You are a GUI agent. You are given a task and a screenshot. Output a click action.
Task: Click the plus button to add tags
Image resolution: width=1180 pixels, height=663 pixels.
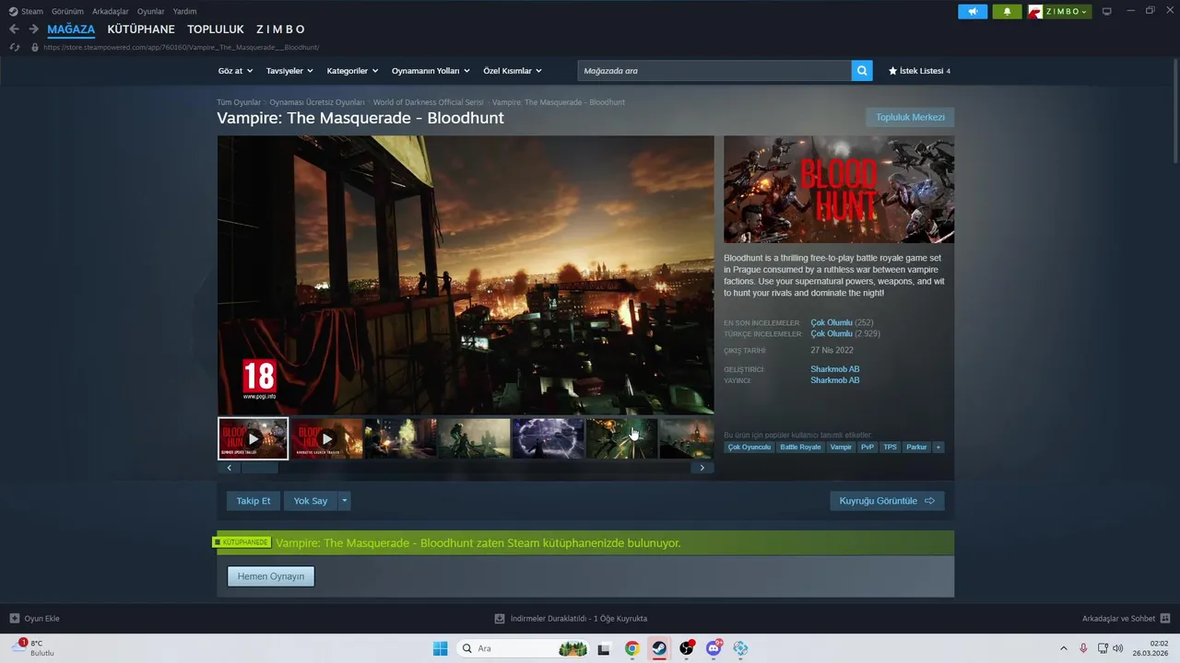[938, 448]
